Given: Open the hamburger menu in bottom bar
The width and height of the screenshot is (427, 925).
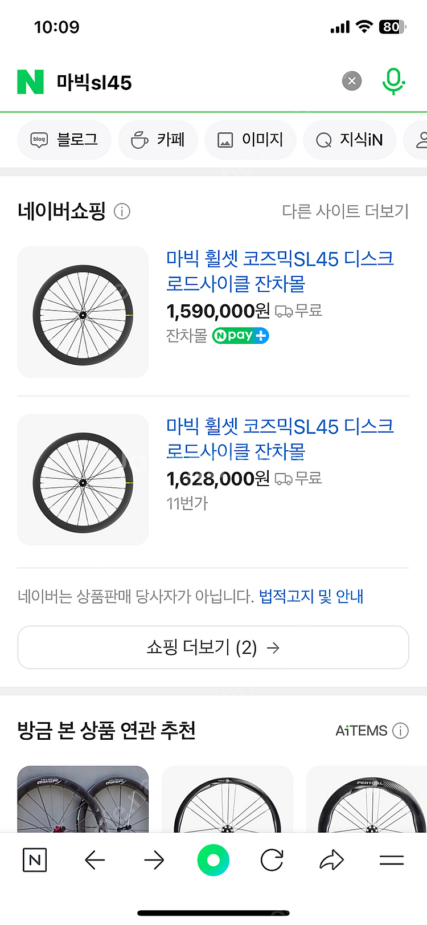Looking at the screenshot, I should (392, 860).
